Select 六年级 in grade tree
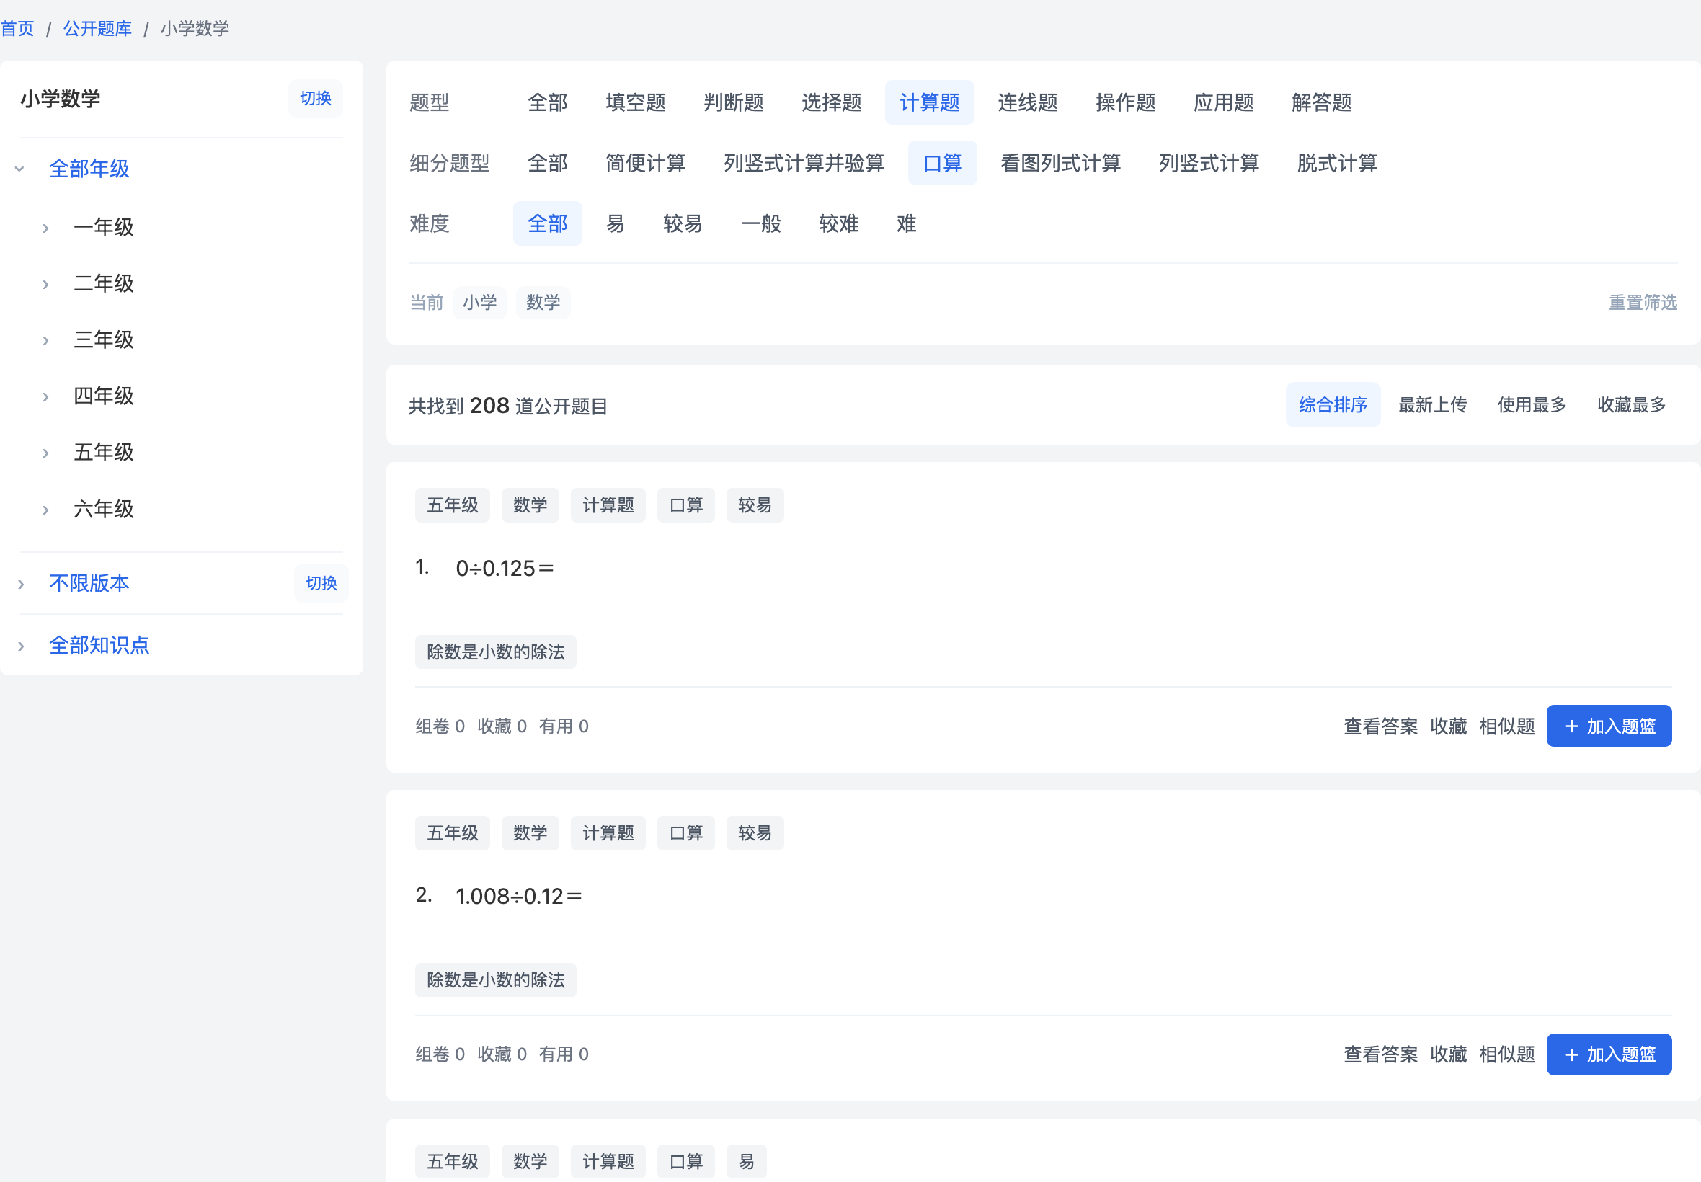 (104, 509)
